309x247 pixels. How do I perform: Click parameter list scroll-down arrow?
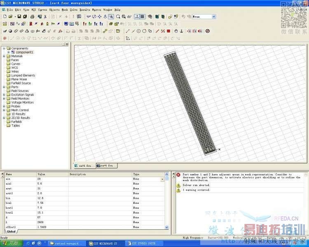point(167,227)
